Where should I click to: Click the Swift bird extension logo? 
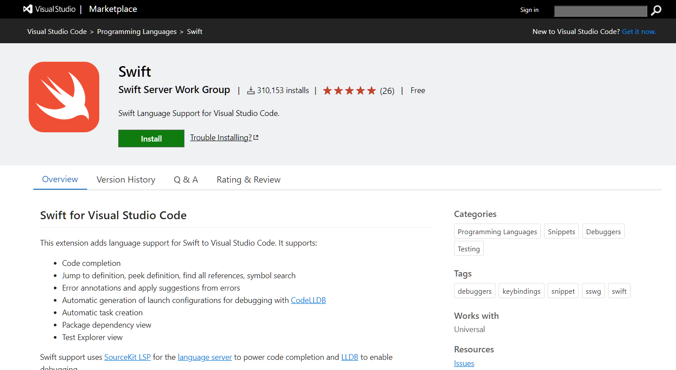coord(64,97)
